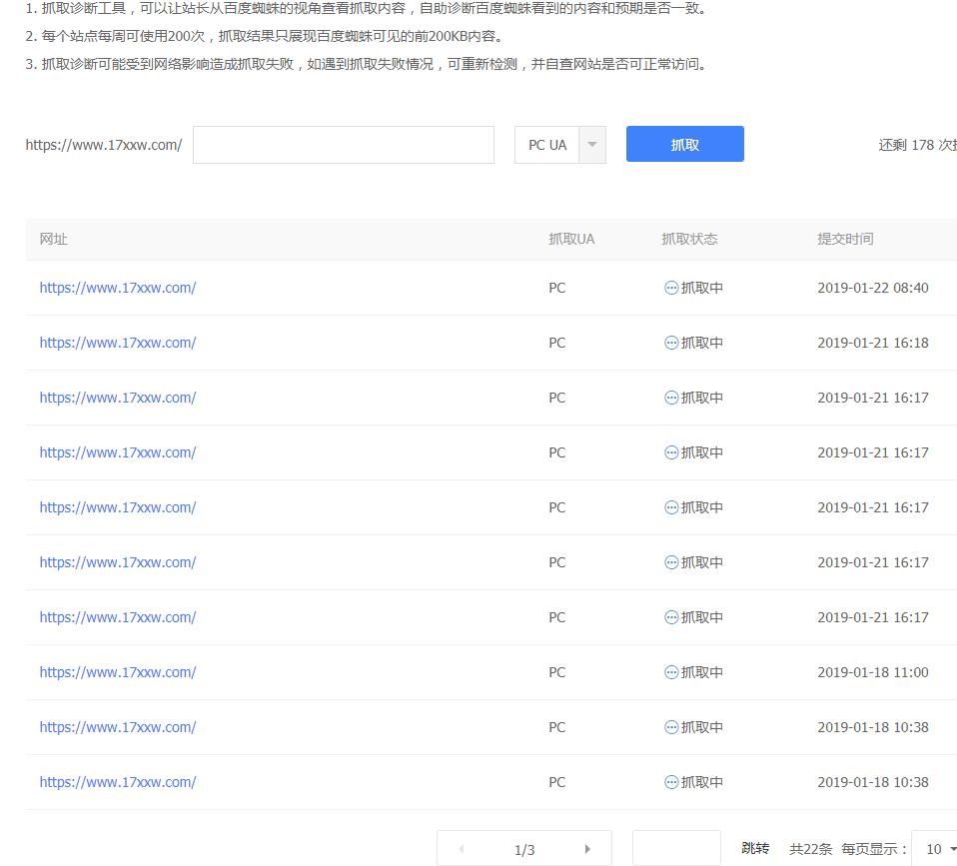Click the dropdown arrow beside PC UA

(591, 144)
